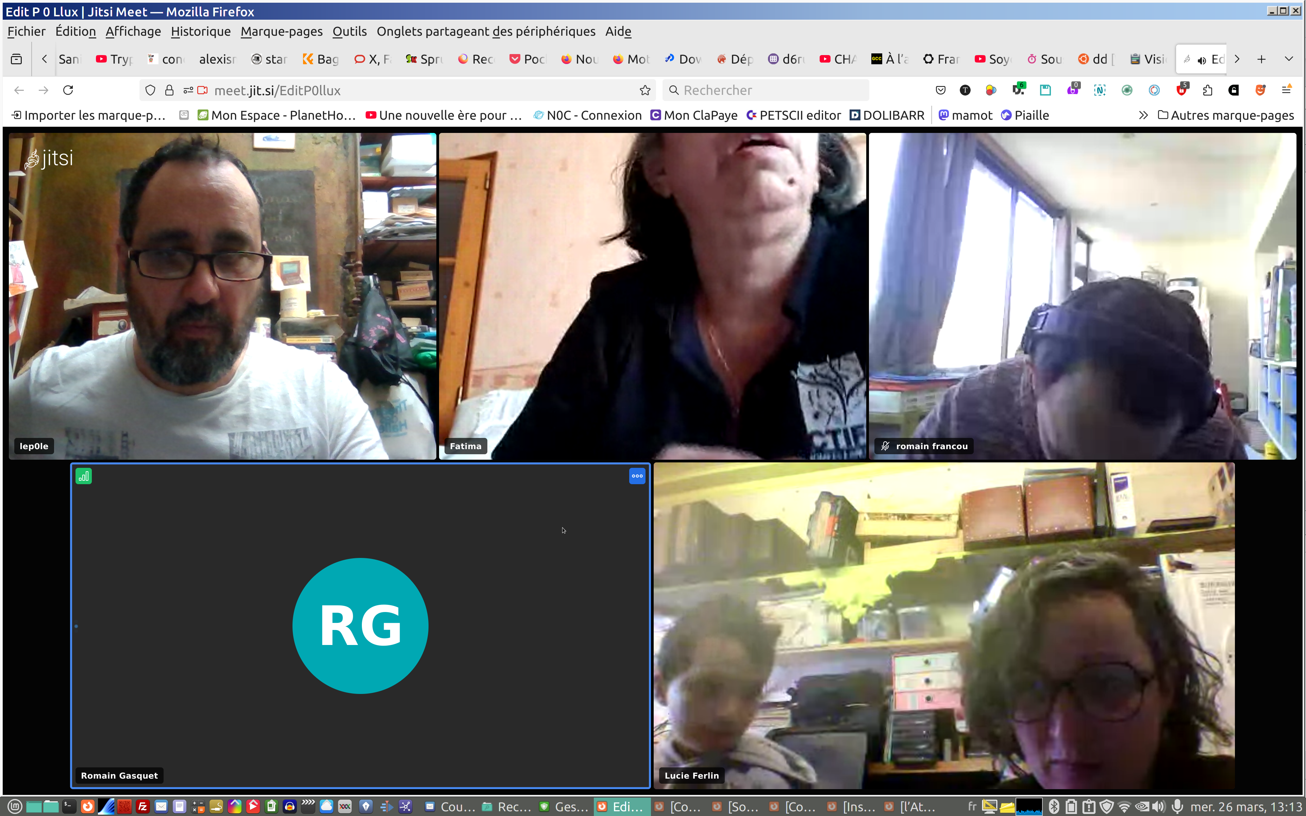Reload the page with the refresh icon
This screenshot has width=1306, height=816.
click(x=68, y=90)
